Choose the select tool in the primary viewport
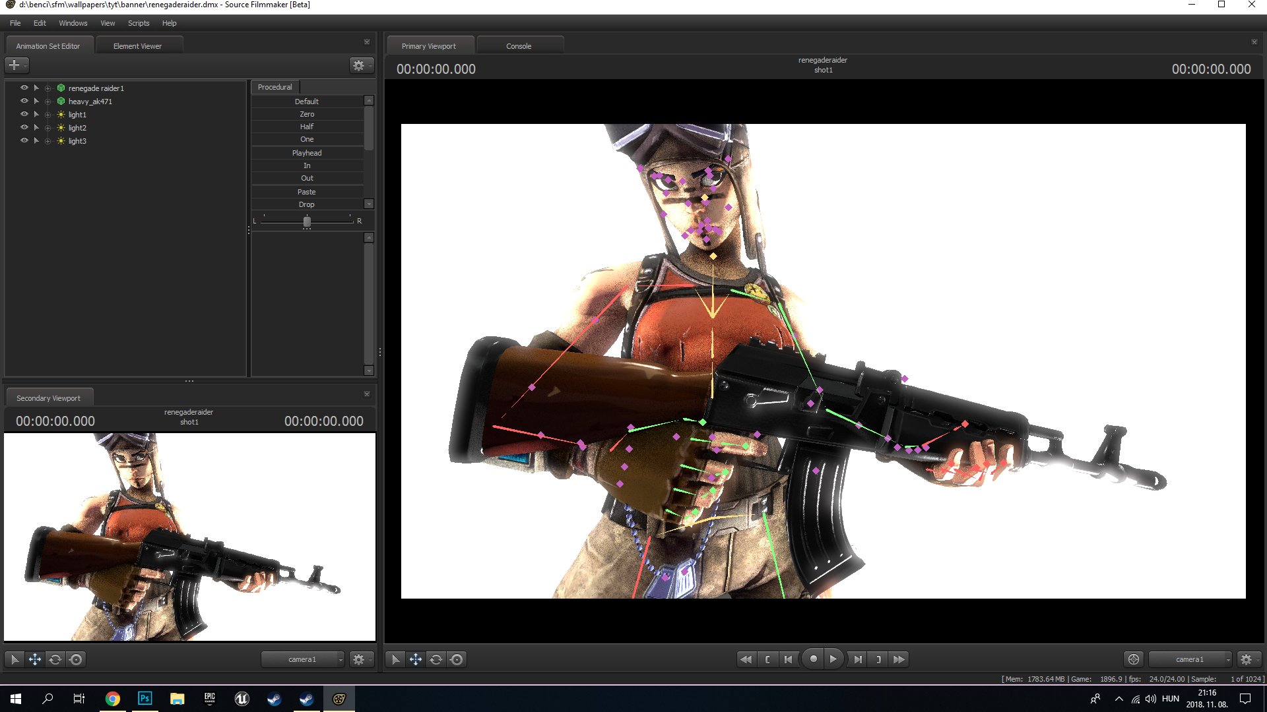This screenshot has height=712, width=1267. [x=395, y=659]
